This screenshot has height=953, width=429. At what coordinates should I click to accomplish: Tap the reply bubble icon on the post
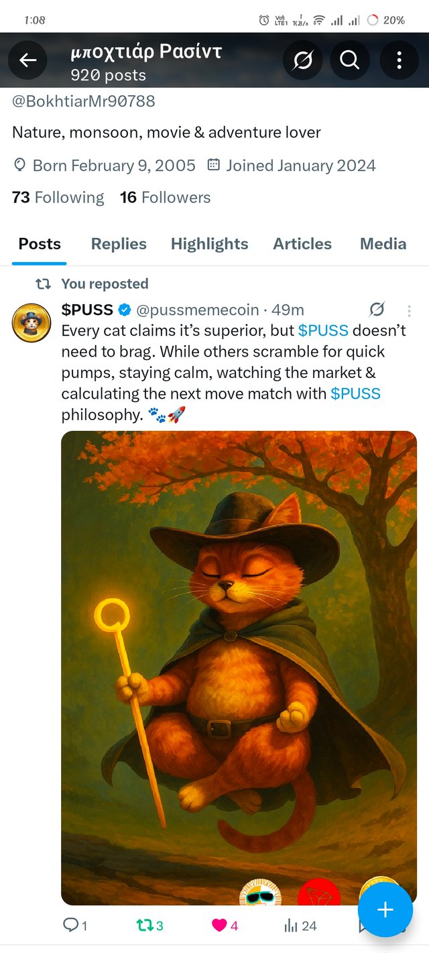75,926
